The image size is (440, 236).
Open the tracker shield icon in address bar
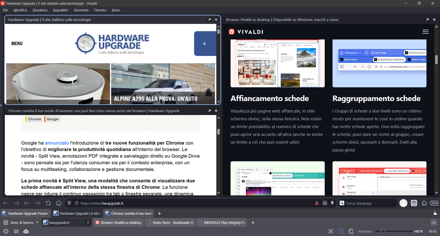point(69,203)
